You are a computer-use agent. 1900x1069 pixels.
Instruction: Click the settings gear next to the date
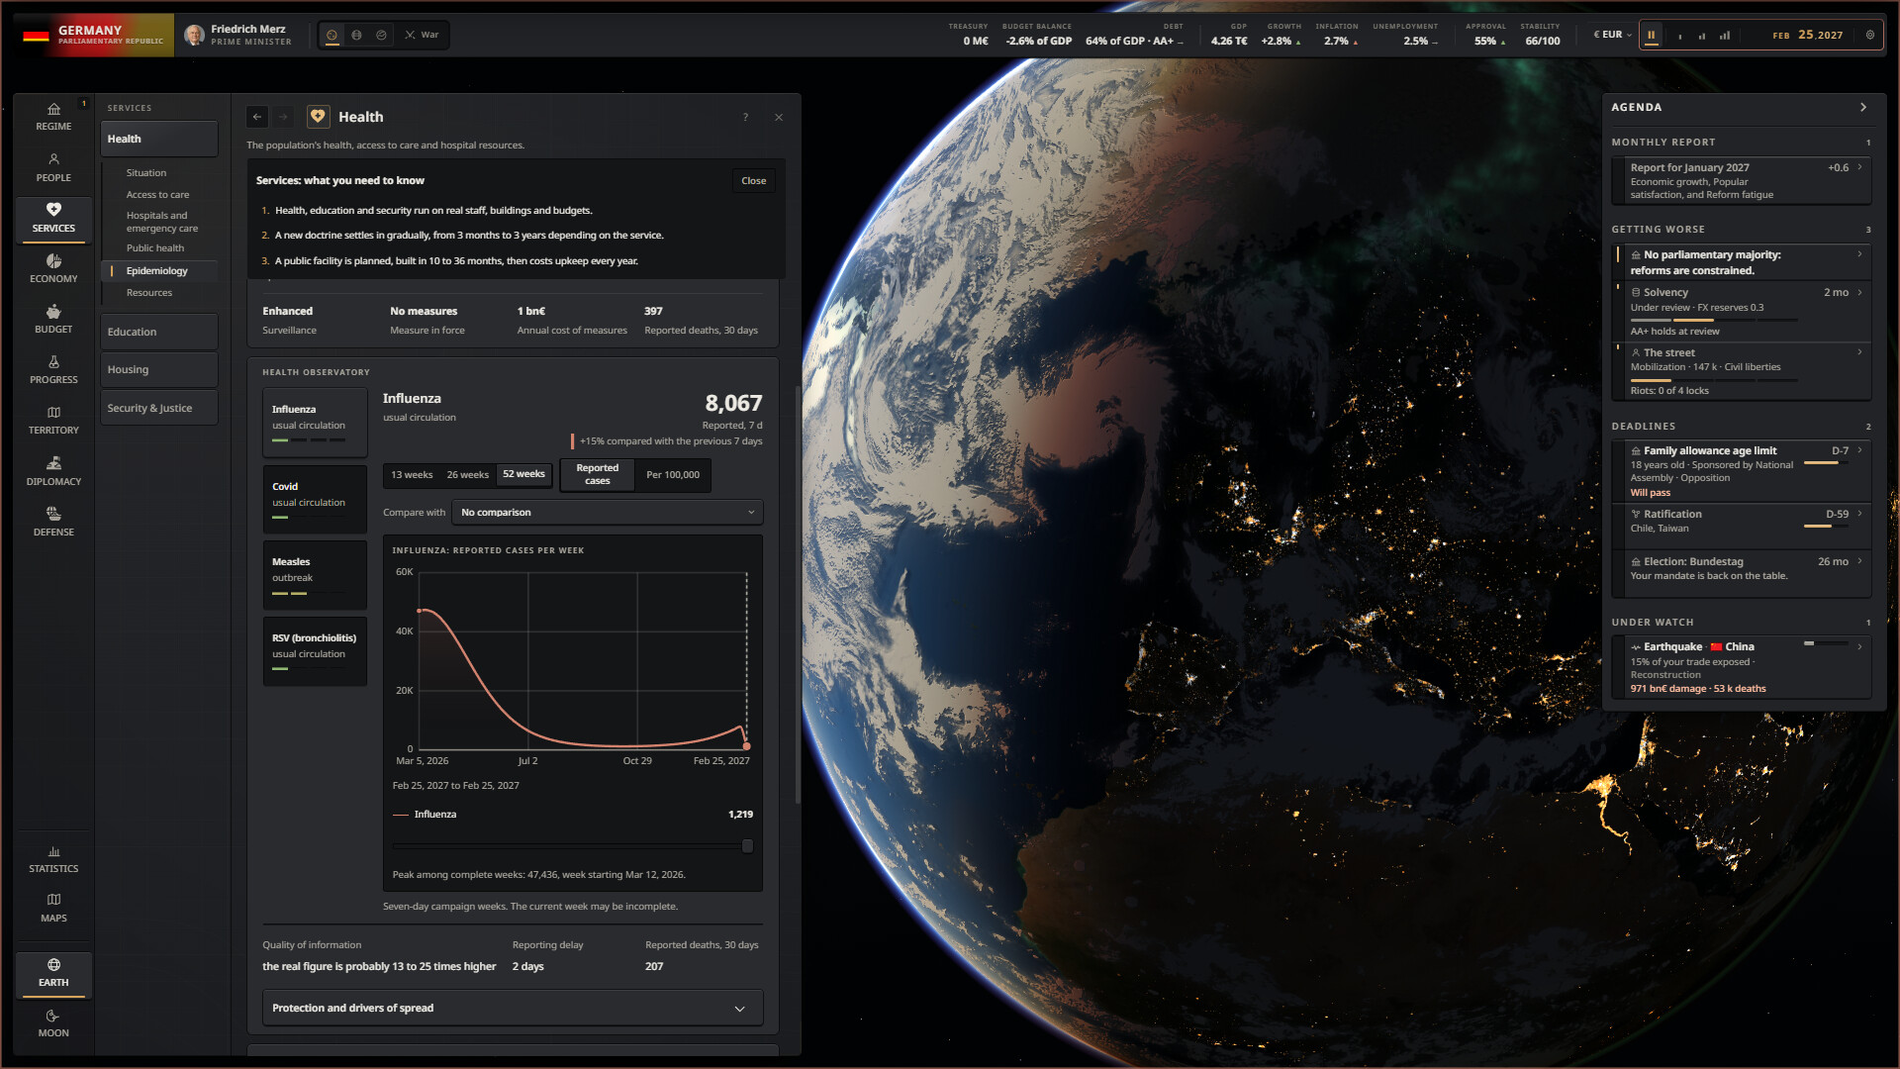coord(1870,35)
